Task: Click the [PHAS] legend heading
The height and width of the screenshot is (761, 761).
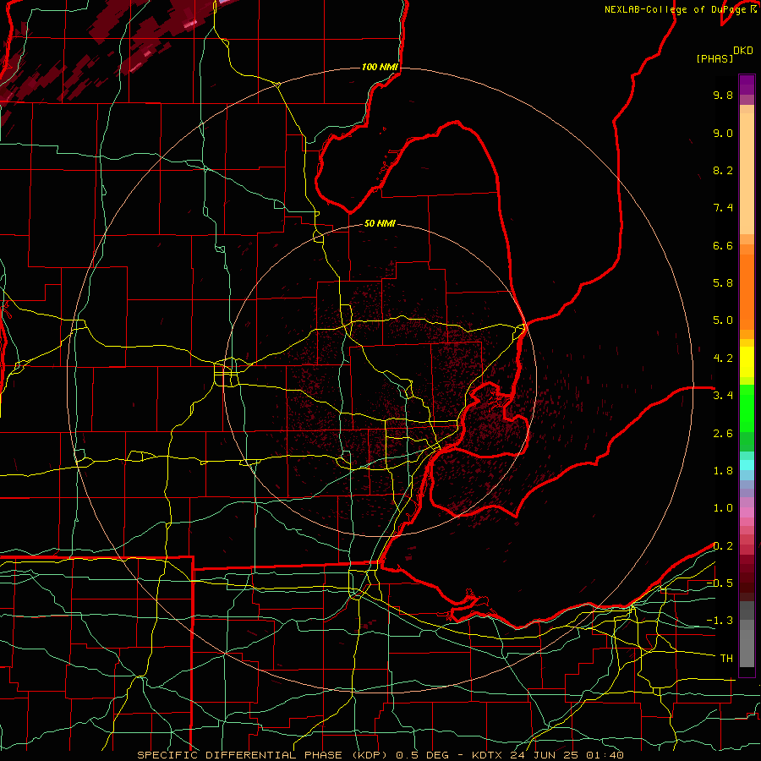Action: click(714, 58)
